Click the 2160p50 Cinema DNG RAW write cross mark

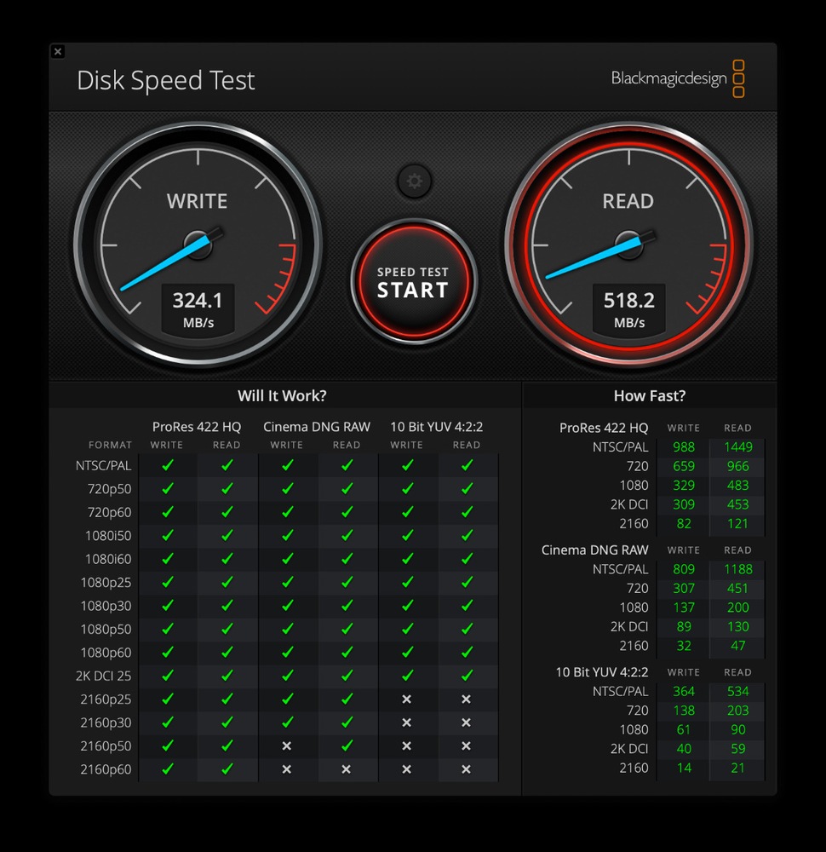pyautogui.click(x=287, y=746)
